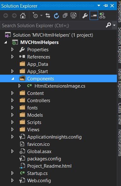121x186 pixels.
Task: Toggle auto-hide pin for Solution Explorer
Action: (105, 6)
